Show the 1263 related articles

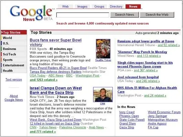pos(44,80)
